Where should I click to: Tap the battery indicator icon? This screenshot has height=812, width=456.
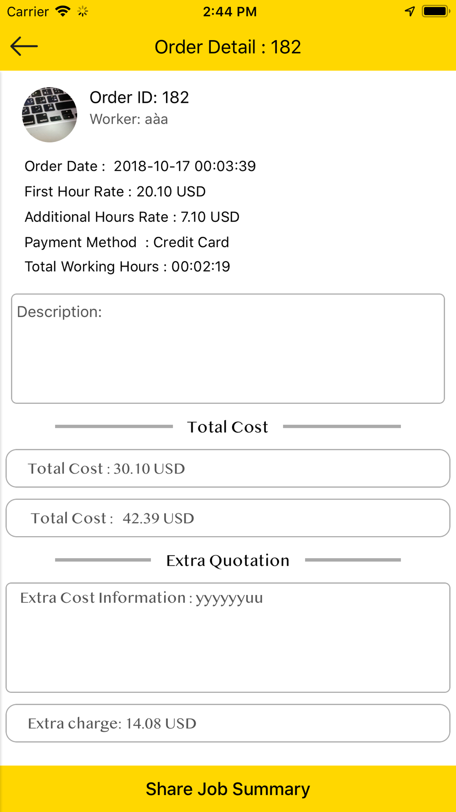(x=436, y=11)
